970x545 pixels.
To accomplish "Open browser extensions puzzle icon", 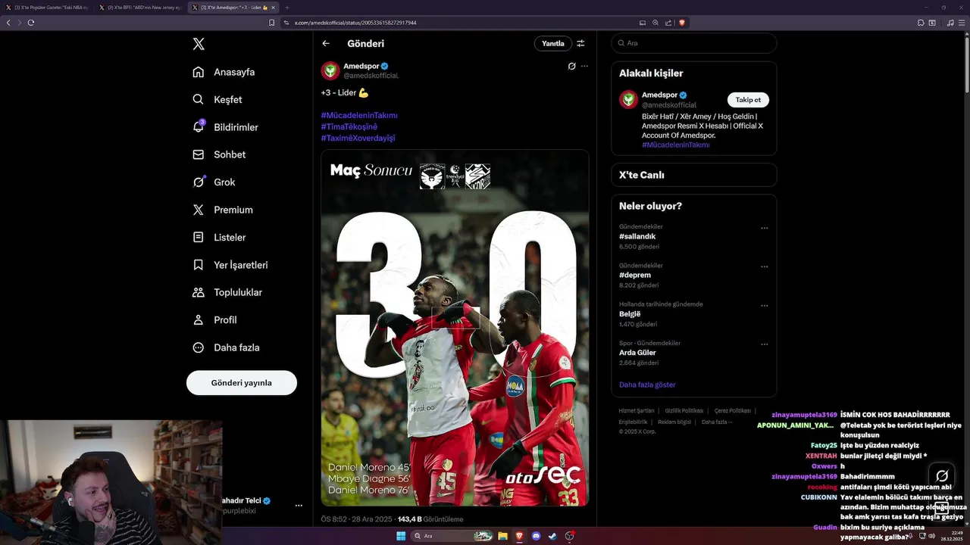I will (x=921, y=23).
